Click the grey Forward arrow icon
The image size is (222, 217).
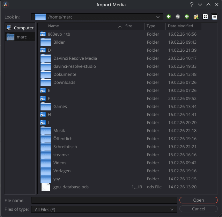coord(178,17)
